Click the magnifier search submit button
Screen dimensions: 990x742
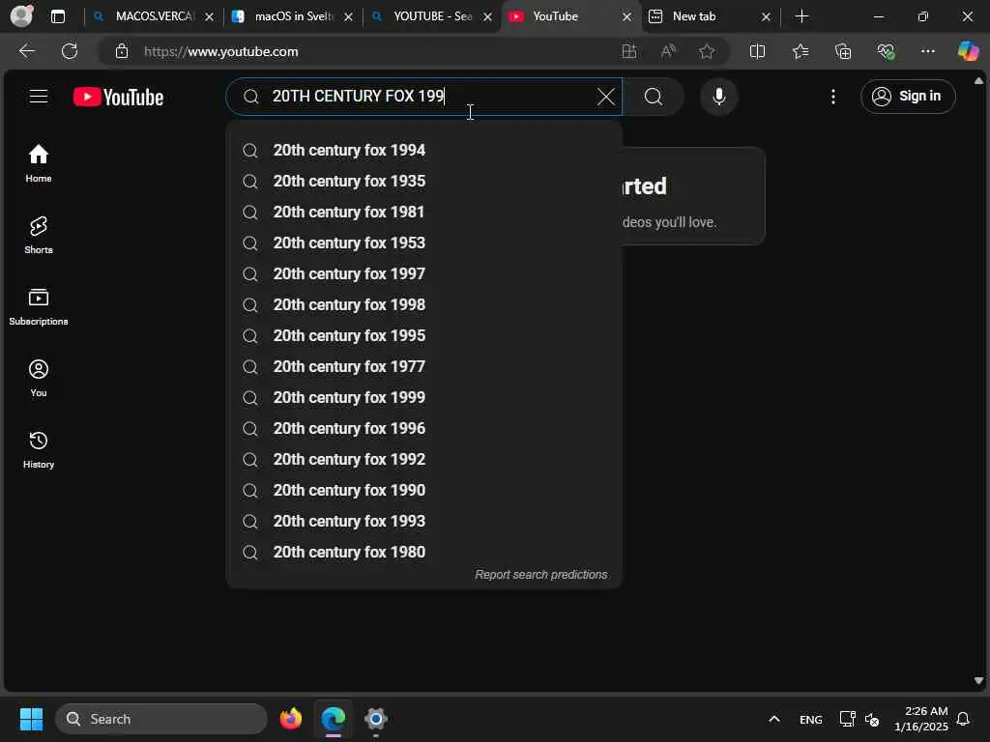[x=654, y=97]
